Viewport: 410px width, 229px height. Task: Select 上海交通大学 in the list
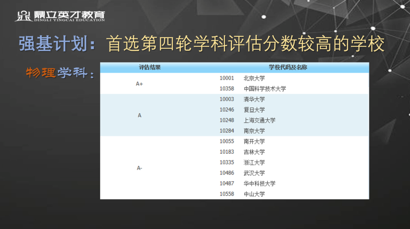point(259,121)
